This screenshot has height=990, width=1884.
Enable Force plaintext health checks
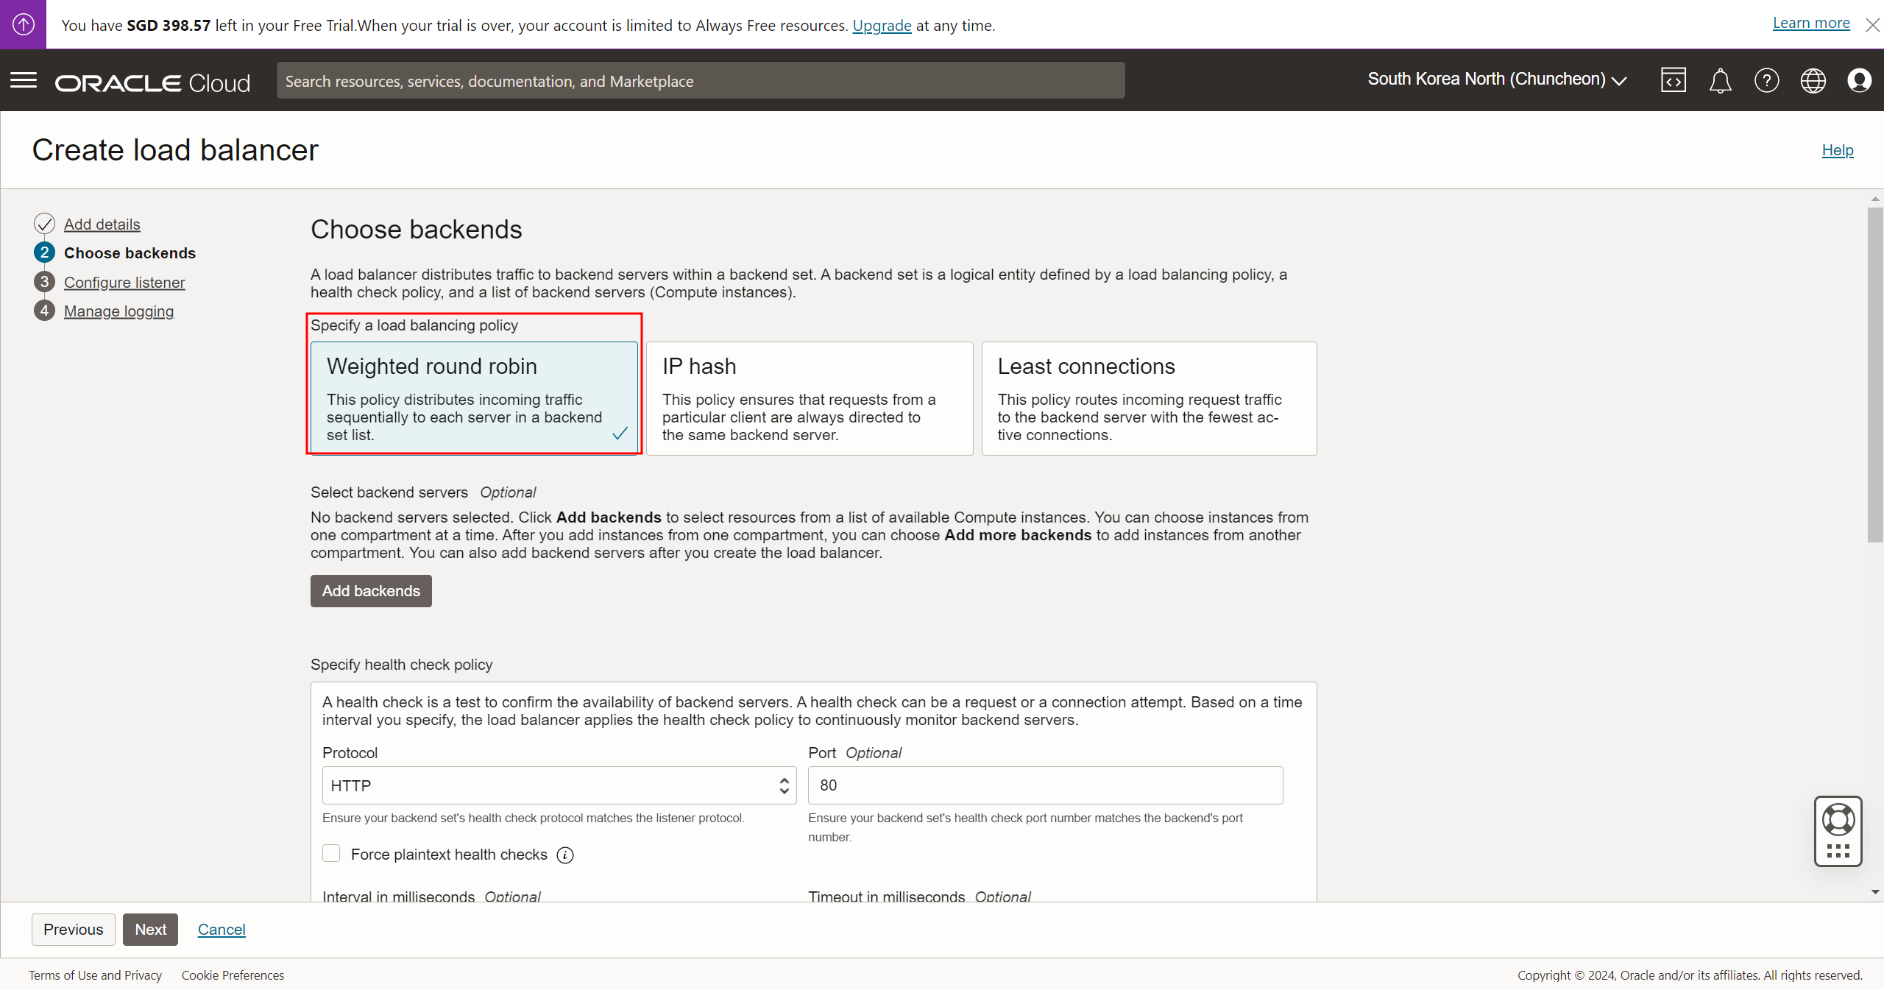[331, 853]
